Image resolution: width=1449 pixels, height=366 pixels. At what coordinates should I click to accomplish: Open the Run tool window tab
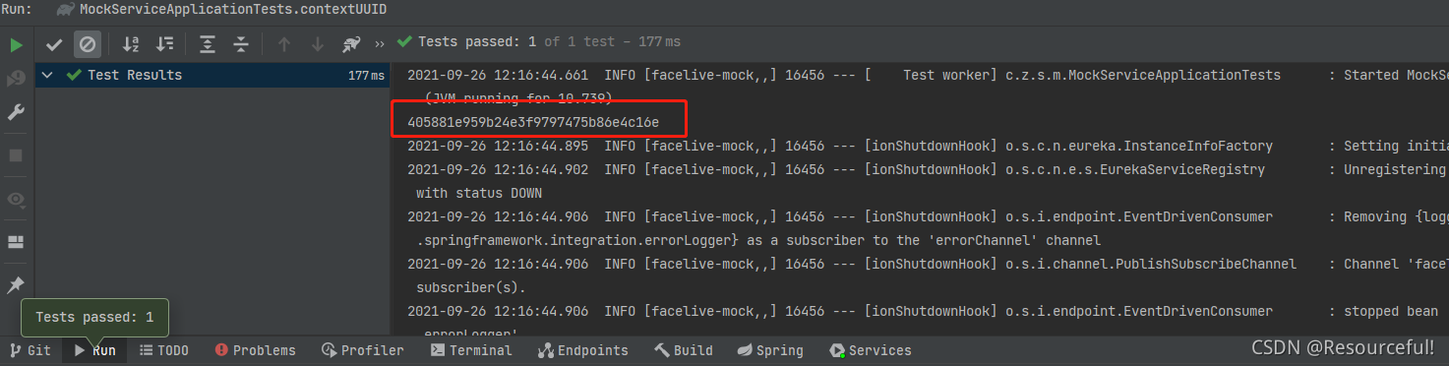coord(95,350)
